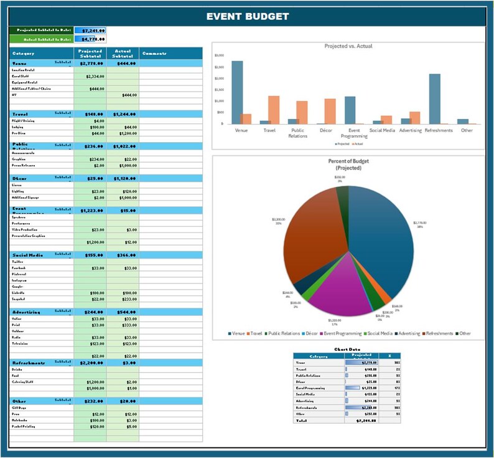494x458 pixels.
Task: Select the Refreshments projected bar in bar chart
Action: (435, 99)
